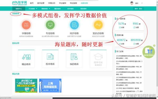Image resolution: width=158 pixels, height=99 pixels.
Task: Open the 教学监管 menu item
Action: pos(41,3)
